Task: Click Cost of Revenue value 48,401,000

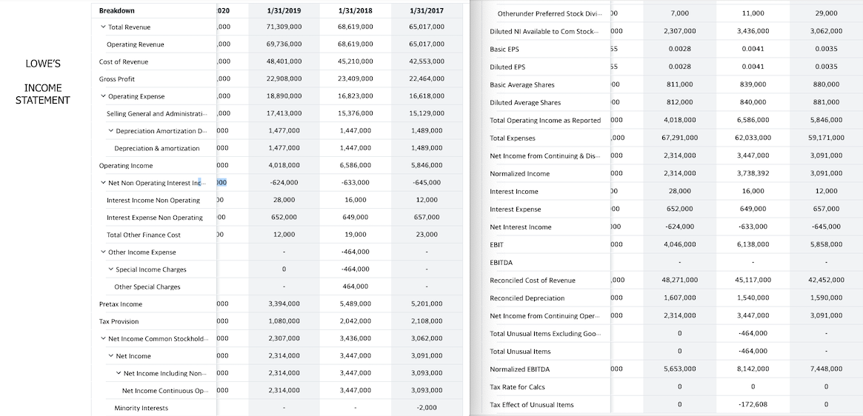Action: click(x=284, y=61)
